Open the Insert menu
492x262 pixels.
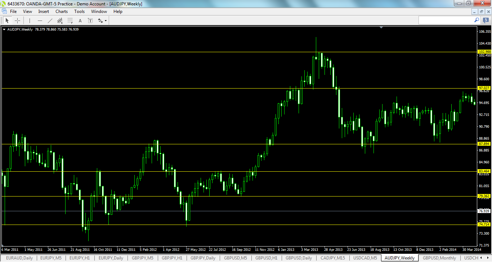point(43,11)
